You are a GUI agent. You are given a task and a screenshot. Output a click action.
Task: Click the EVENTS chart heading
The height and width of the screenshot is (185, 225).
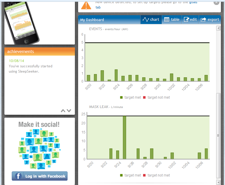109,29
